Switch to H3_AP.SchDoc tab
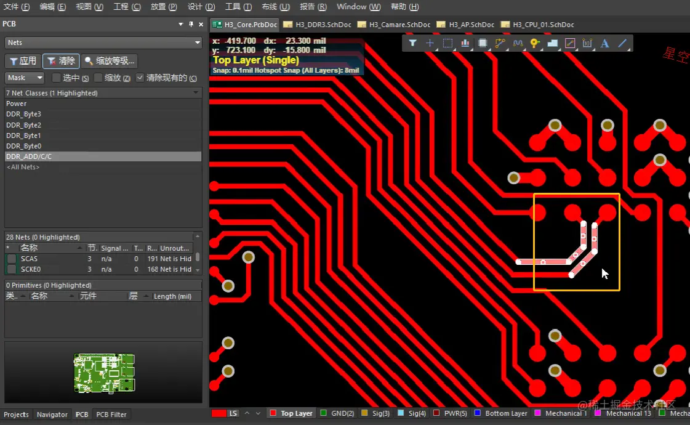The height and width of the screenshot is (425, 690). [x=465, y=25]
